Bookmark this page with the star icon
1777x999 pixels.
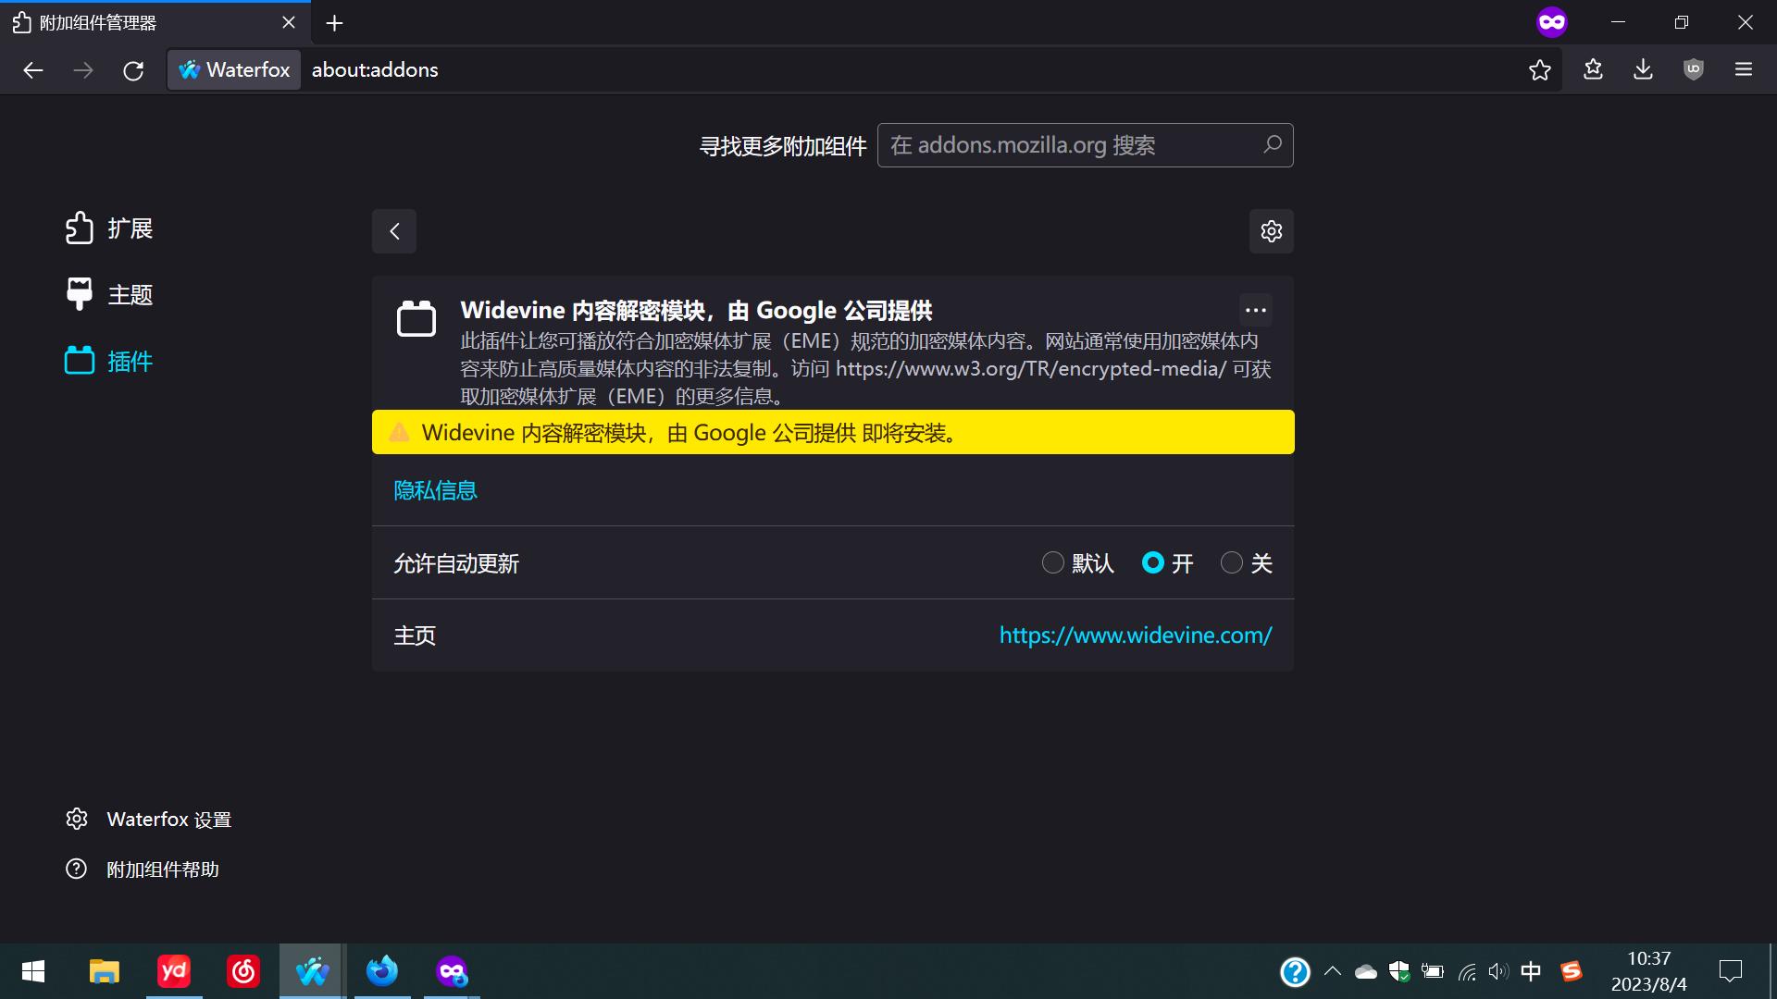1540,69
